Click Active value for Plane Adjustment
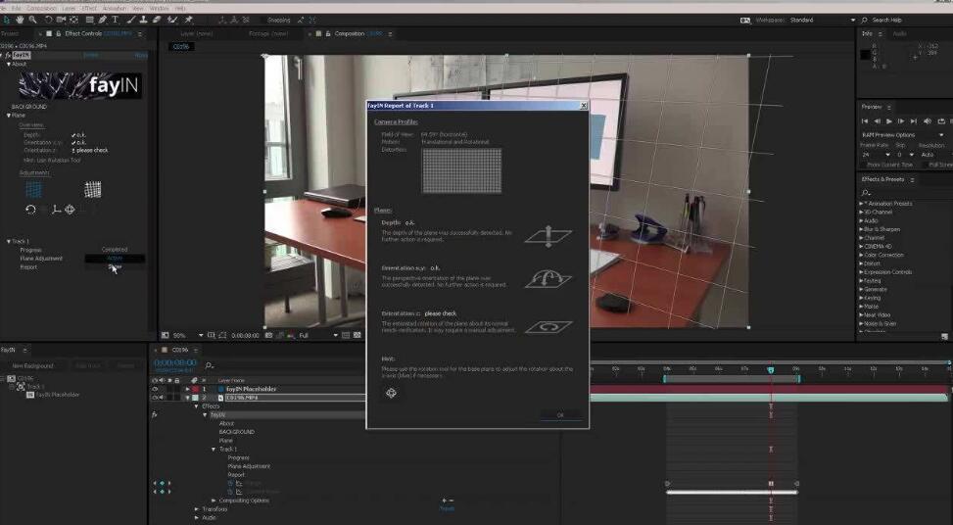 click(115, 259)
